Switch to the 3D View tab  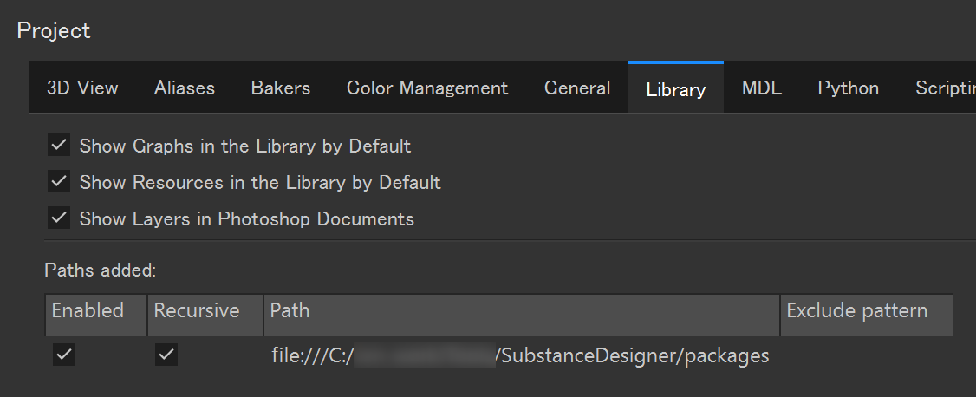click(x=82, y=88)
